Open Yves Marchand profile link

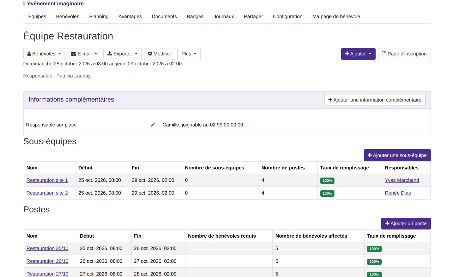pos(402,180)
